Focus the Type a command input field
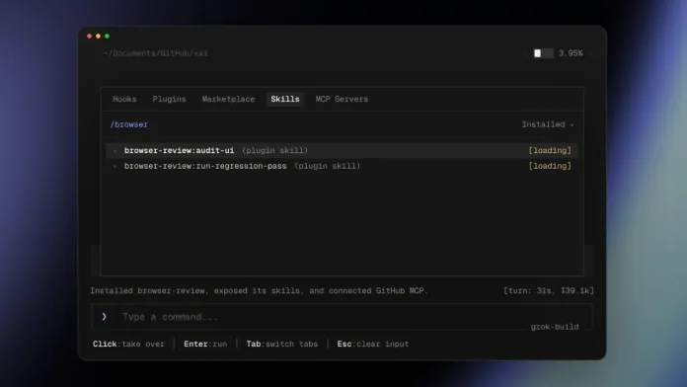Image resolution: width=687 pixels, height=387 pixels. 342,317
